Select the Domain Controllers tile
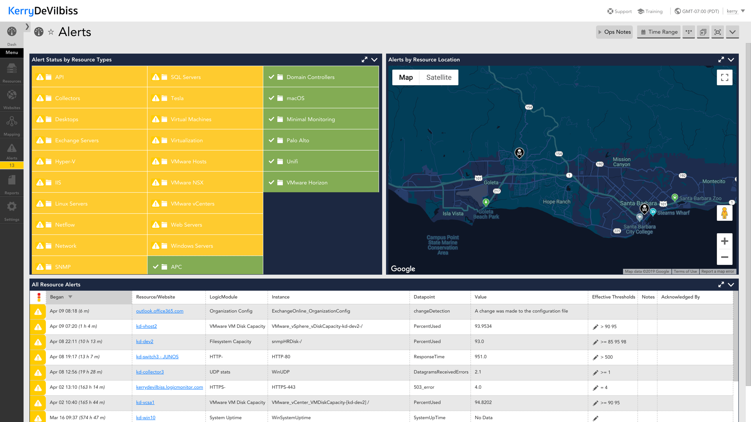The width and height of the screenshot is (751, 422). tap(321, 77)
